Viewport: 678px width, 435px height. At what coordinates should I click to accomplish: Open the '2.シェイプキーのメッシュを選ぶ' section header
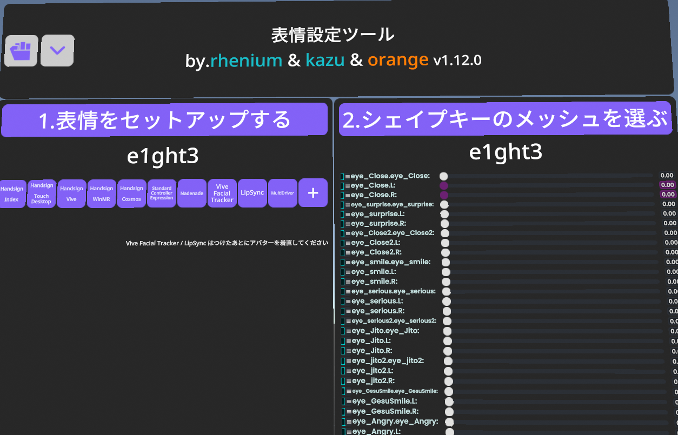[506, 118]
